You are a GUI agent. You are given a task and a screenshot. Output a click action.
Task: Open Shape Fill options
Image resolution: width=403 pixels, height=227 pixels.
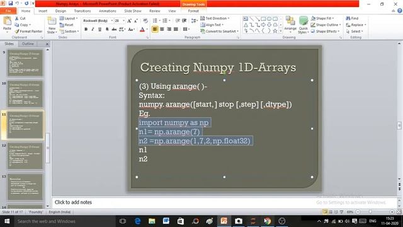[322, 18]
